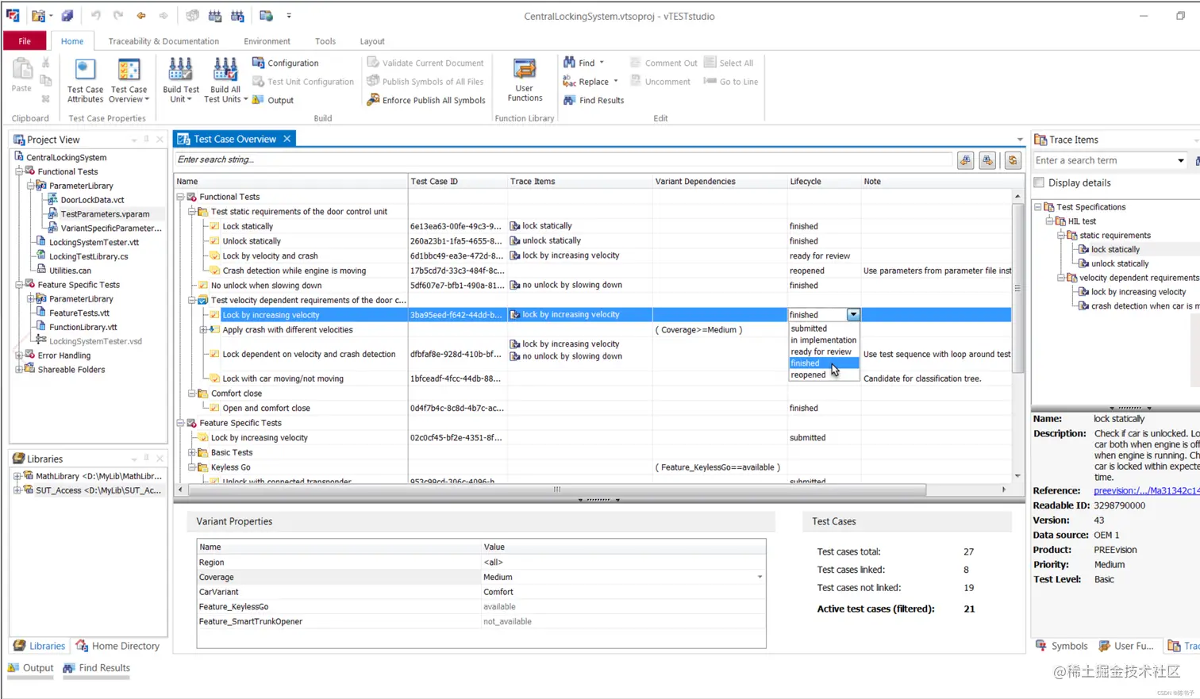The width and height of the screenshot is (1200, 699).
Task: Click Build All Test Units icon
Action: pos(225,80)
